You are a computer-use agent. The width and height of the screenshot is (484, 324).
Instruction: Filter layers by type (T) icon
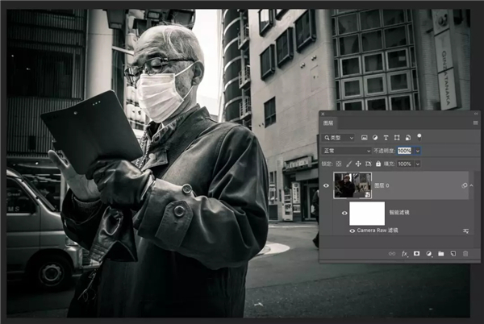coord(386,138)
